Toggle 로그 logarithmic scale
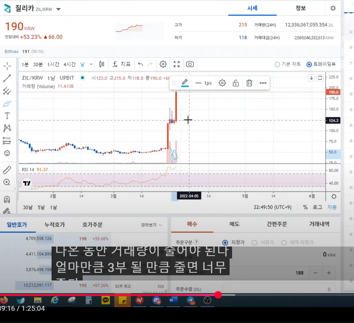354x323 pixels. coord(317,207)
